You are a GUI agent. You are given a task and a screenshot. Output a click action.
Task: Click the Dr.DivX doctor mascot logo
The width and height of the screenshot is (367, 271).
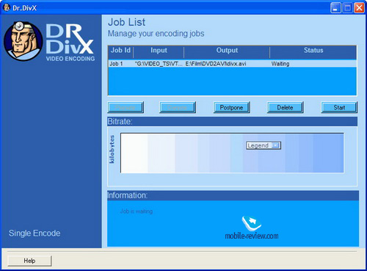coord(23,41)
